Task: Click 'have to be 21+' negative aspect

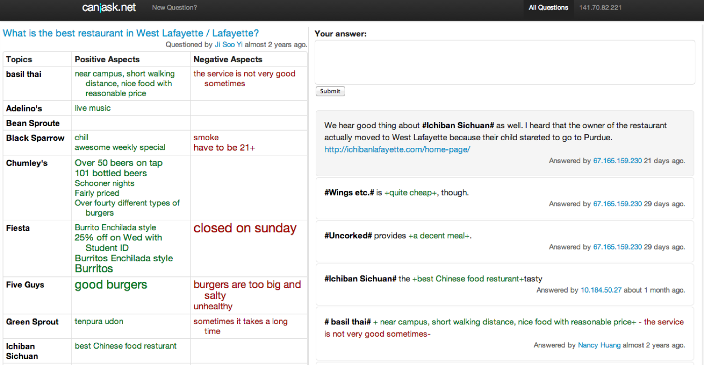Action: [x=225, y=148]
